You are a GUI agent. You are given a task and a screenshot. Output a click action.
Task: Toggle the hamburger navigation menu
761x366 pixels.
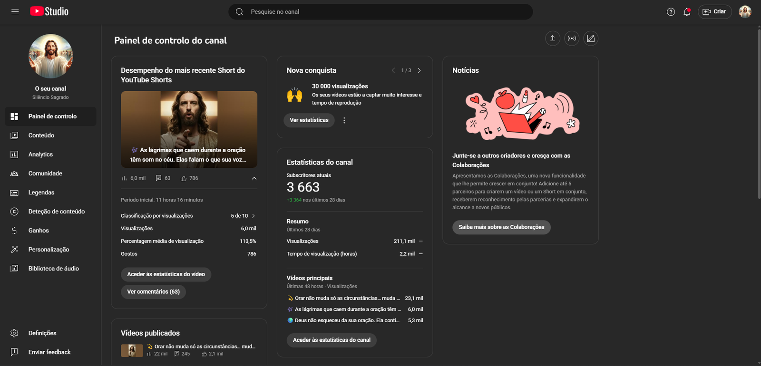[15, 11]
